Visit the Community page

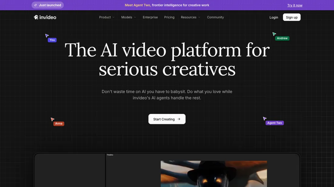pos(215,17)
